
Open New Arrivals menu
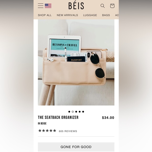[x=67, y=15]
